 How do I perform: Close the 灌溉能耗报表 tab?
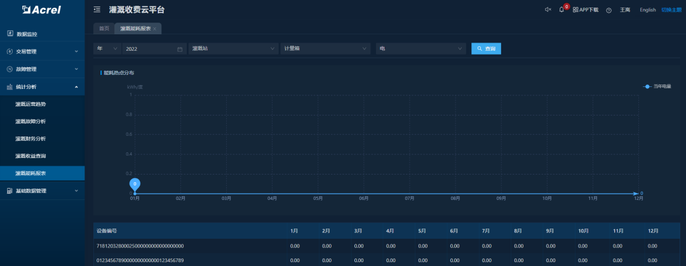click(154, 29)
